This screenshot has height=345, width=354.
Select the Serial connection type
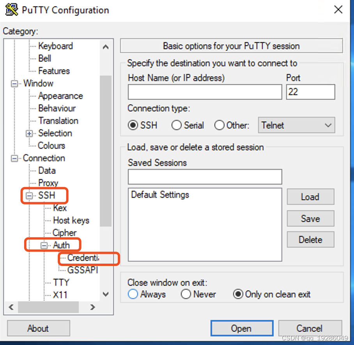click(x=178, y=125)
